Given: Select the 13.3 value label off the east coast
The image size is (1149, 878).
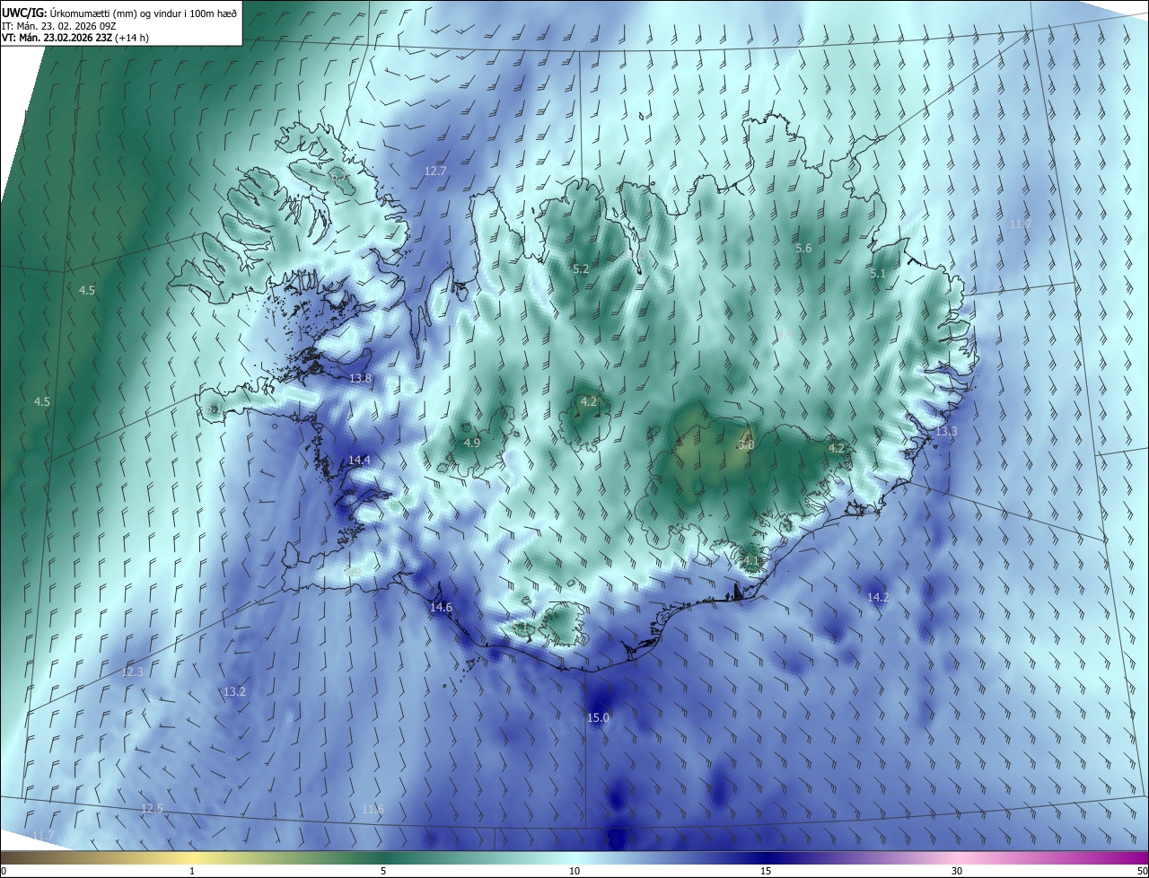Looking at the screenshot, I should [946, 432].
